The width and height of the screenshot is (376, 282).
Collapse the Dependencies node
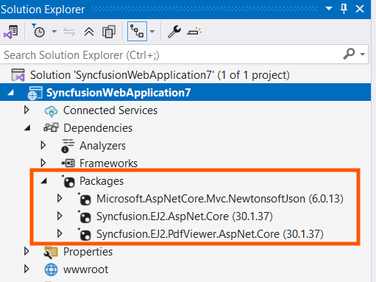(x=27, y=128)
